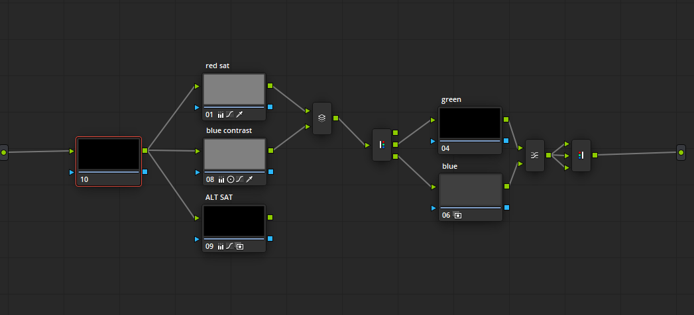Click the green RGB output of node 10
Screen dimensions: 694x315
pyautogui.click(x=145, y=151)
